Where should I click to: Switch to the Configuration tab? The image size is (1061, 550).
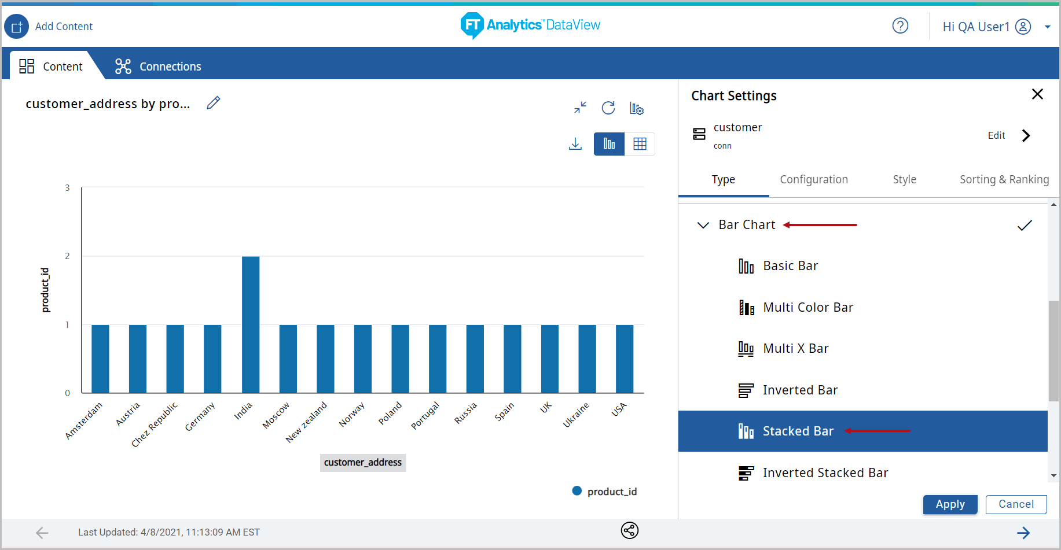tap(813, 179)
